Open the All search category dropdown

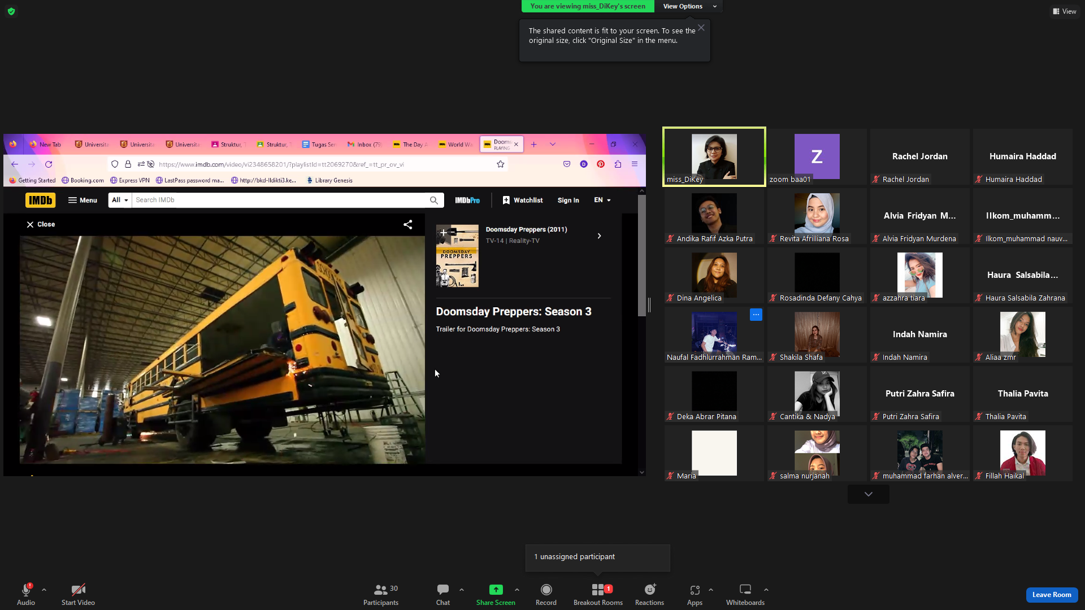point(120,200)
